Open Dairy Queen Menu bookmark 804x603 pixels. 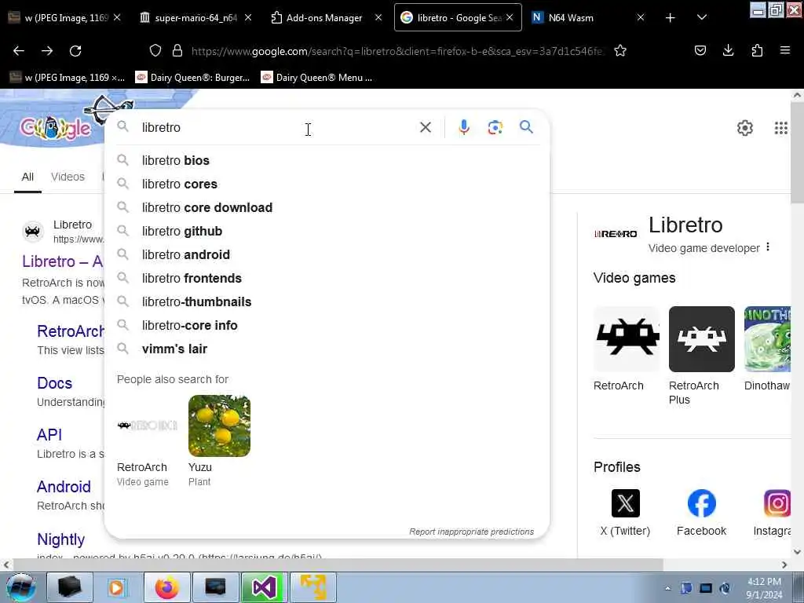pos(316,78)
